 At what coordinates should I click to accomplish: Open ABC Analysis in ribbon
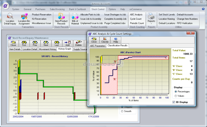[x=136, y=15]
